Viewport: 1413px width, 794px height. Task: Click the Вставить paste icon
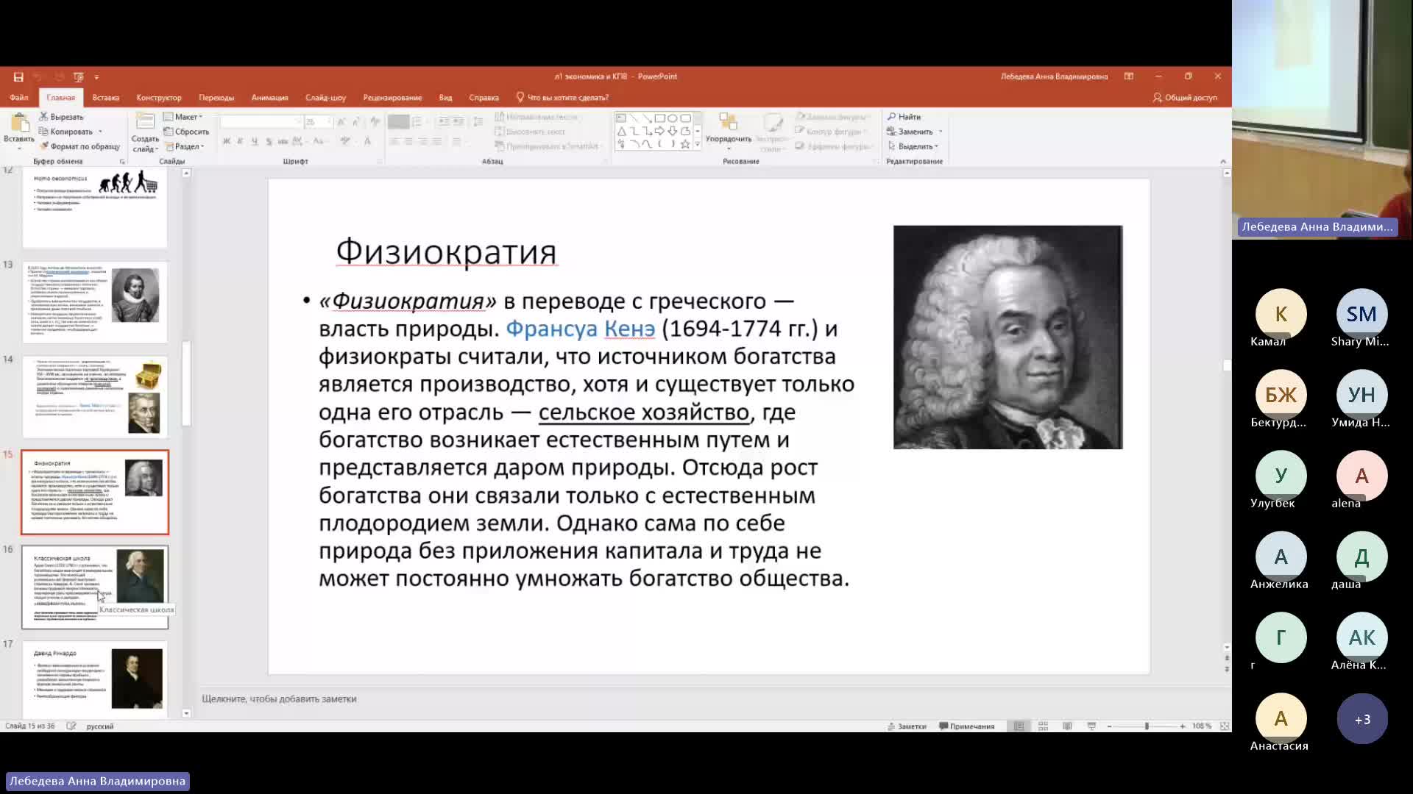coord(20,122)
